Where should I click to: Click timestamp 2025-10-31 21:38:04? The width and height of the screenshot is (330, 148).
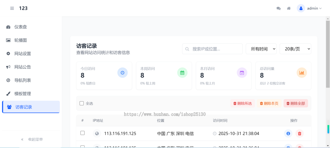coord(239,133)
